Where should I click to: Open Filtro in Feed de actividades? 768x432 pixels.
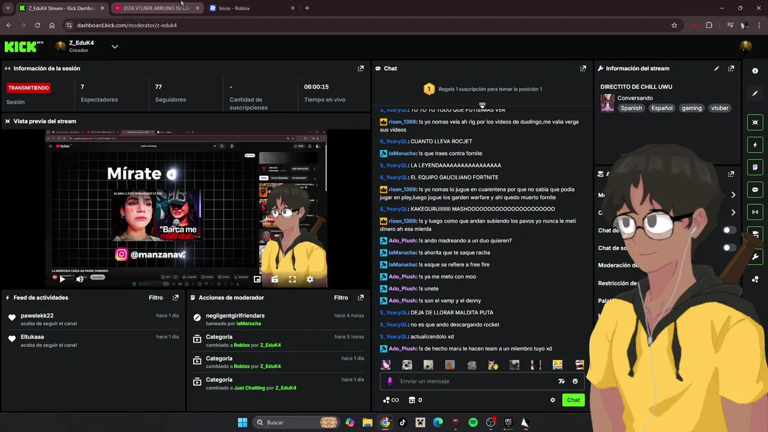(155, 298)
